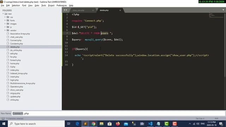Expand the vendor folder

click(x=5, y=30)
